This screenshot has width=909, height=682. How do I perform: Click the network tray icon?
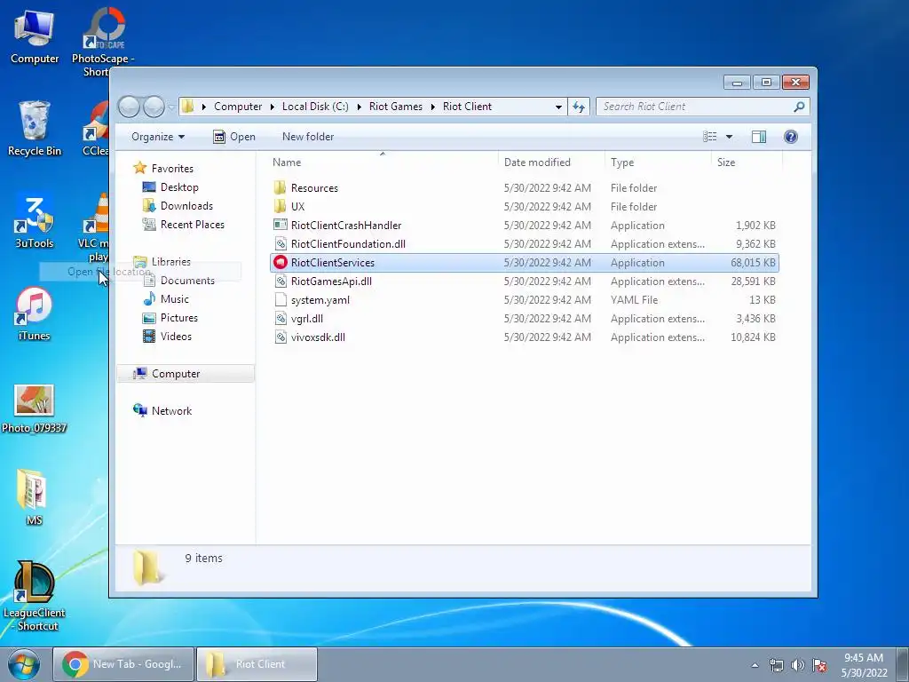[776, 665]
